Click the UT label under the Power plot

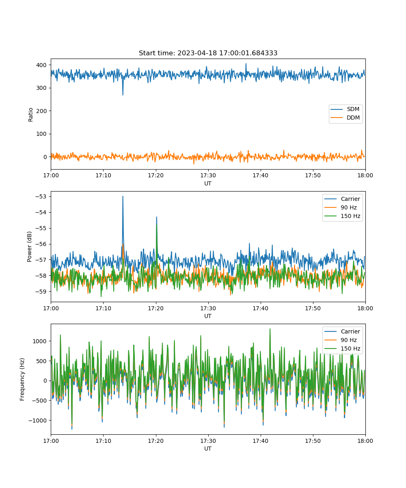(x=208, y=316)
